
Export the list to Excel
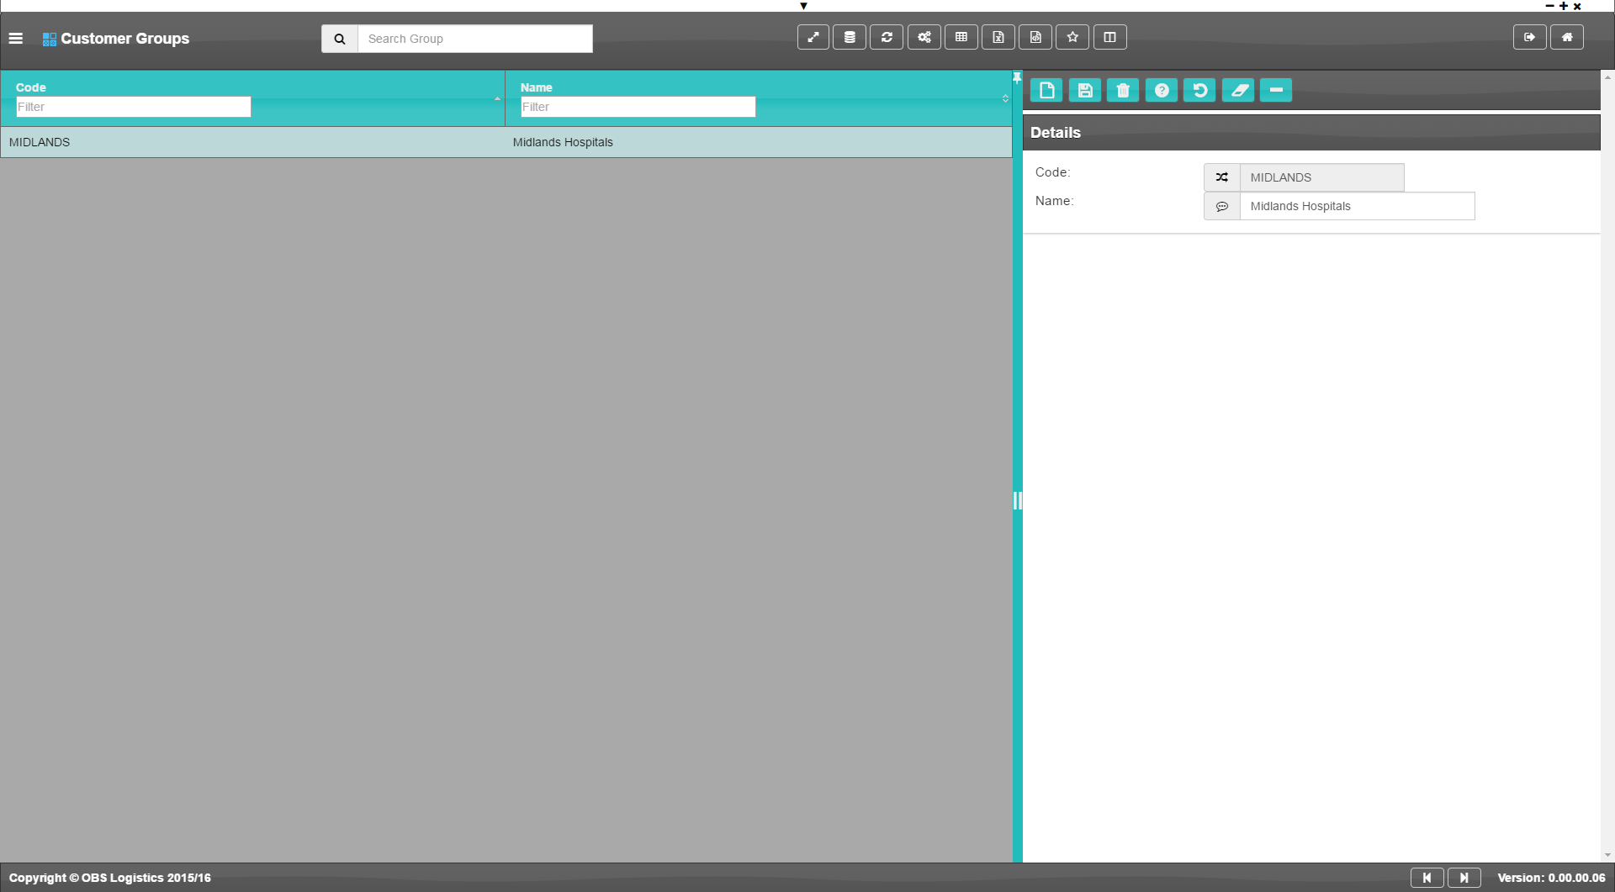998,37
